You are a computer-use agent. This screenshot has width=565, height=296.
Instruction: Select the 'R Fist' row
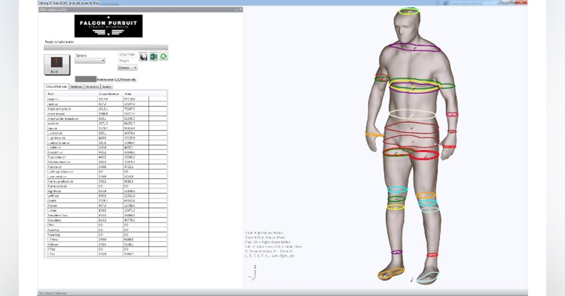point(106,249)
